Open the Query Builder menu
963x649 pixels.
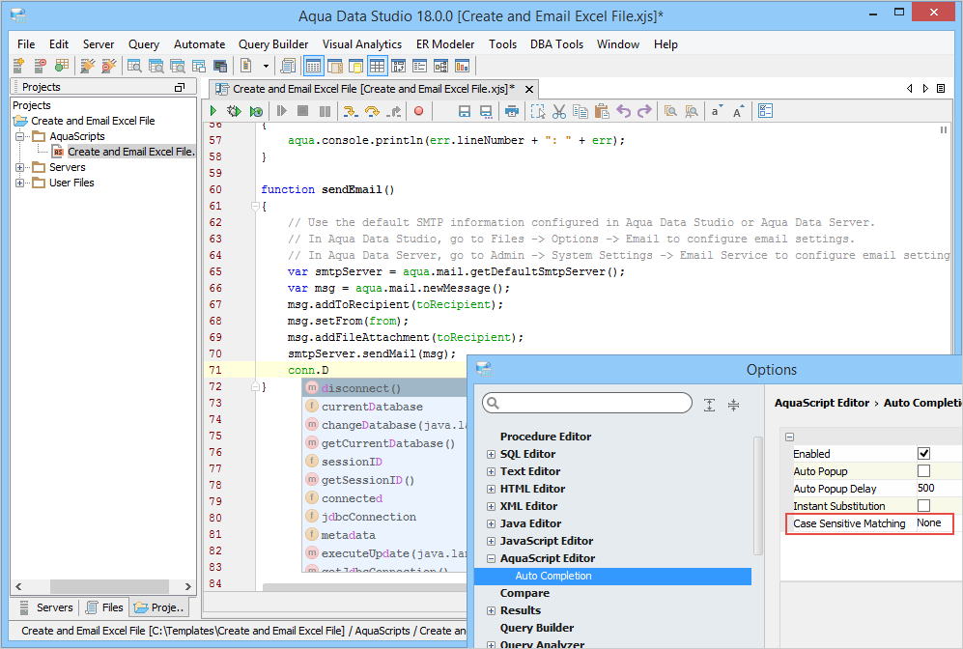point(273,44)
